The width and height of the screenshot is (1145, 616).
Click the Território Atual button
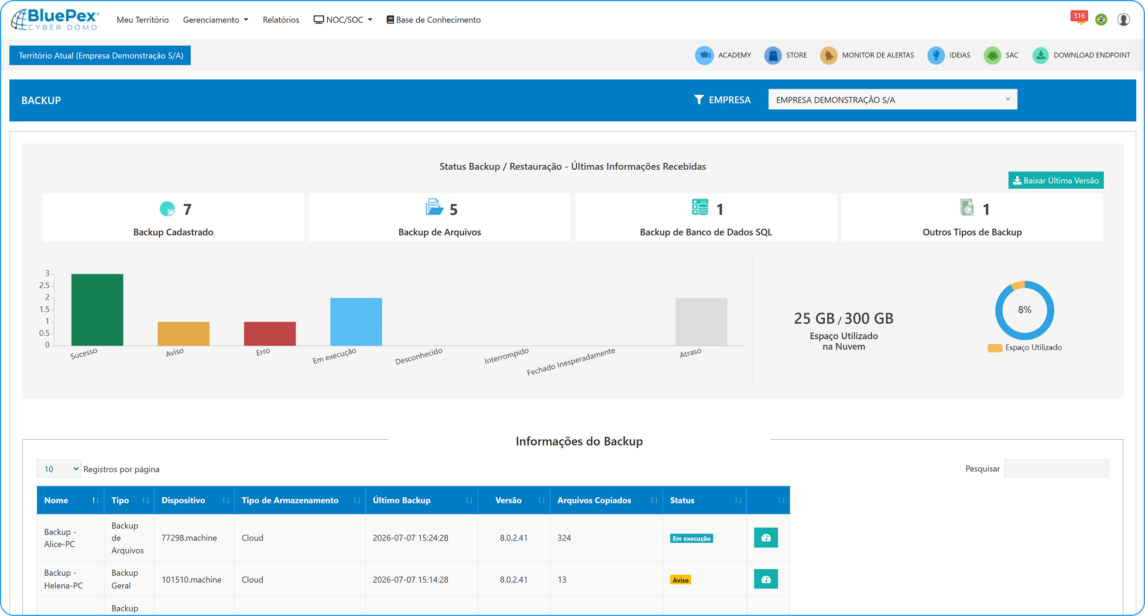[x=100, y=56]
